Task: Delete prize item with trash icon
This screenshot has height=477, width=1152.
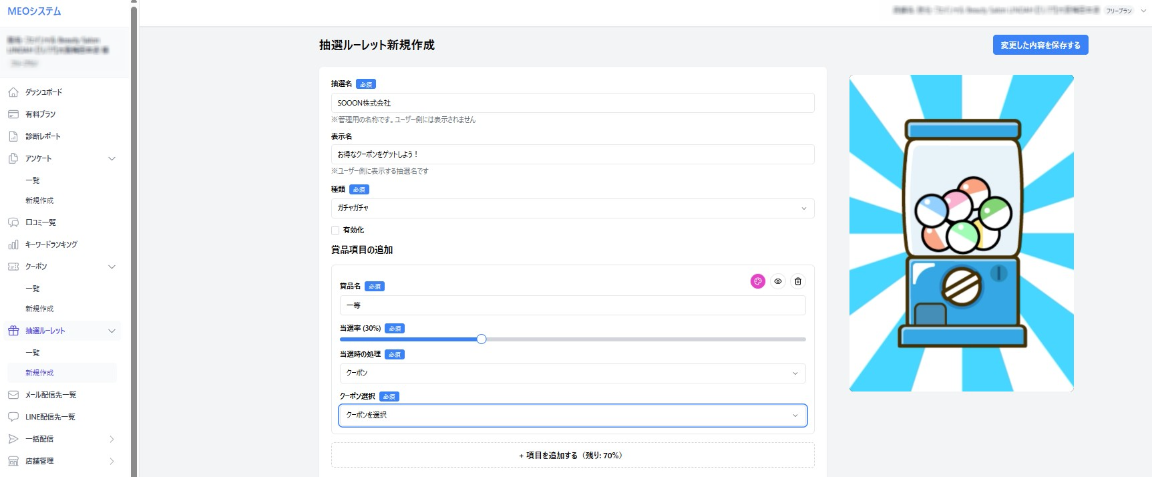Action: (798, 281)
